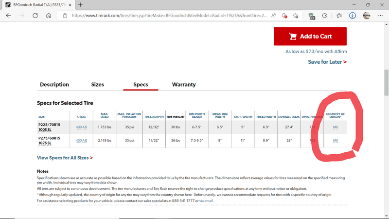The height and width of the screenshot is (219, 389).
Task: Restore down the browser window
Action: click(368, 5)
